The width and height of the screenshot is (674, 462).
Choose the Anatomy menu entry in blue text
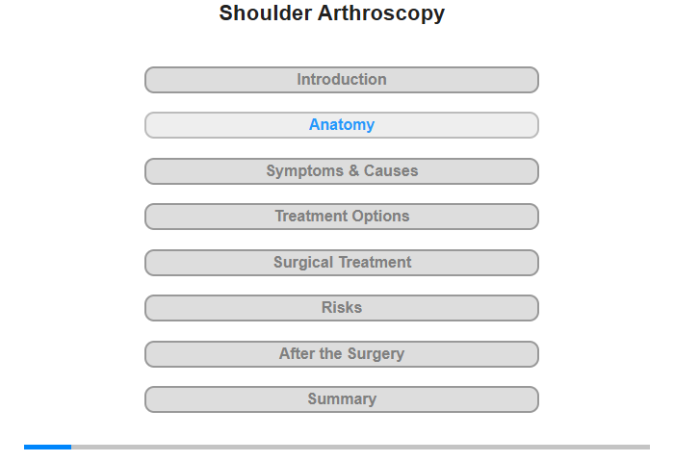click(x=341, y=125)
